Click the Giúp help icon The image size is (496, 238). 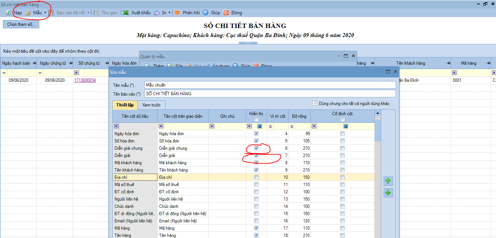tap(206, 13)
